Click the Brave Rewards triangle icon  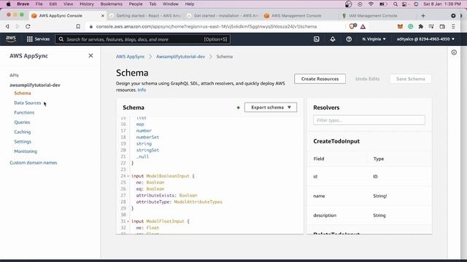(x=363, y=27)
